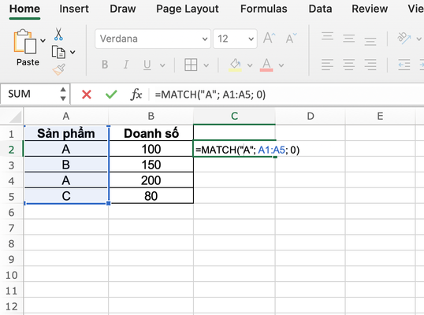424x315 pixels.
Task: Align text left
Action: coord(327,65)
